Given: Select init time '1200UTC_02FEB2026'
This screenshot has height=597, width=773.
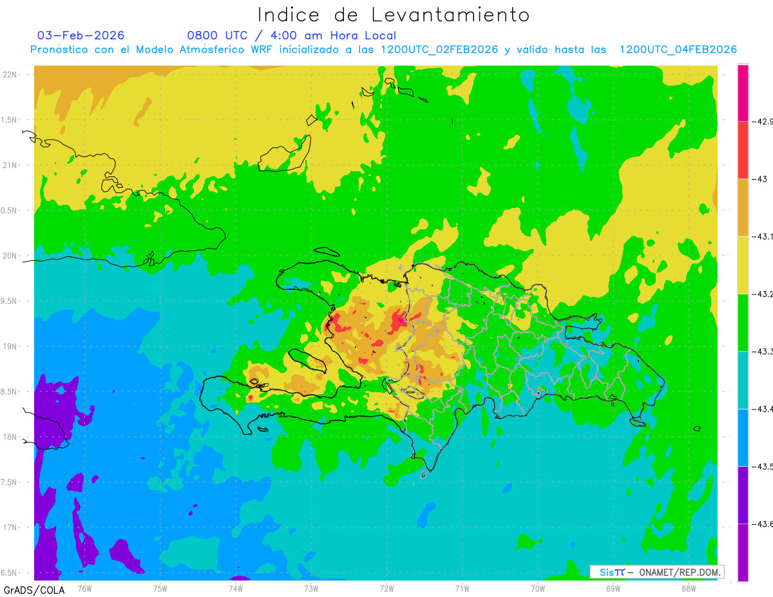Looking at the screenshot, I should coord(439,50).
